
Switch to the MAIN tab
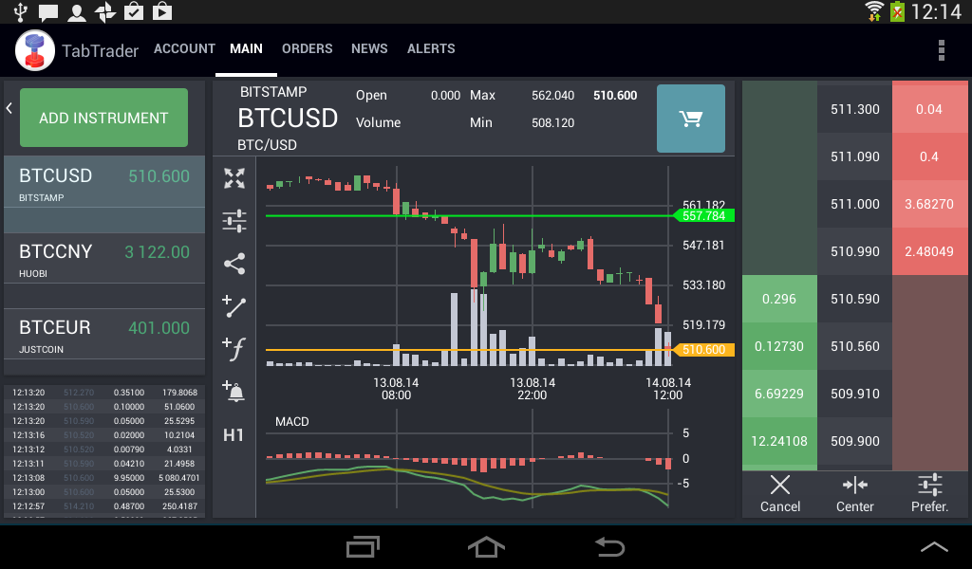click(x=246, y=49)
